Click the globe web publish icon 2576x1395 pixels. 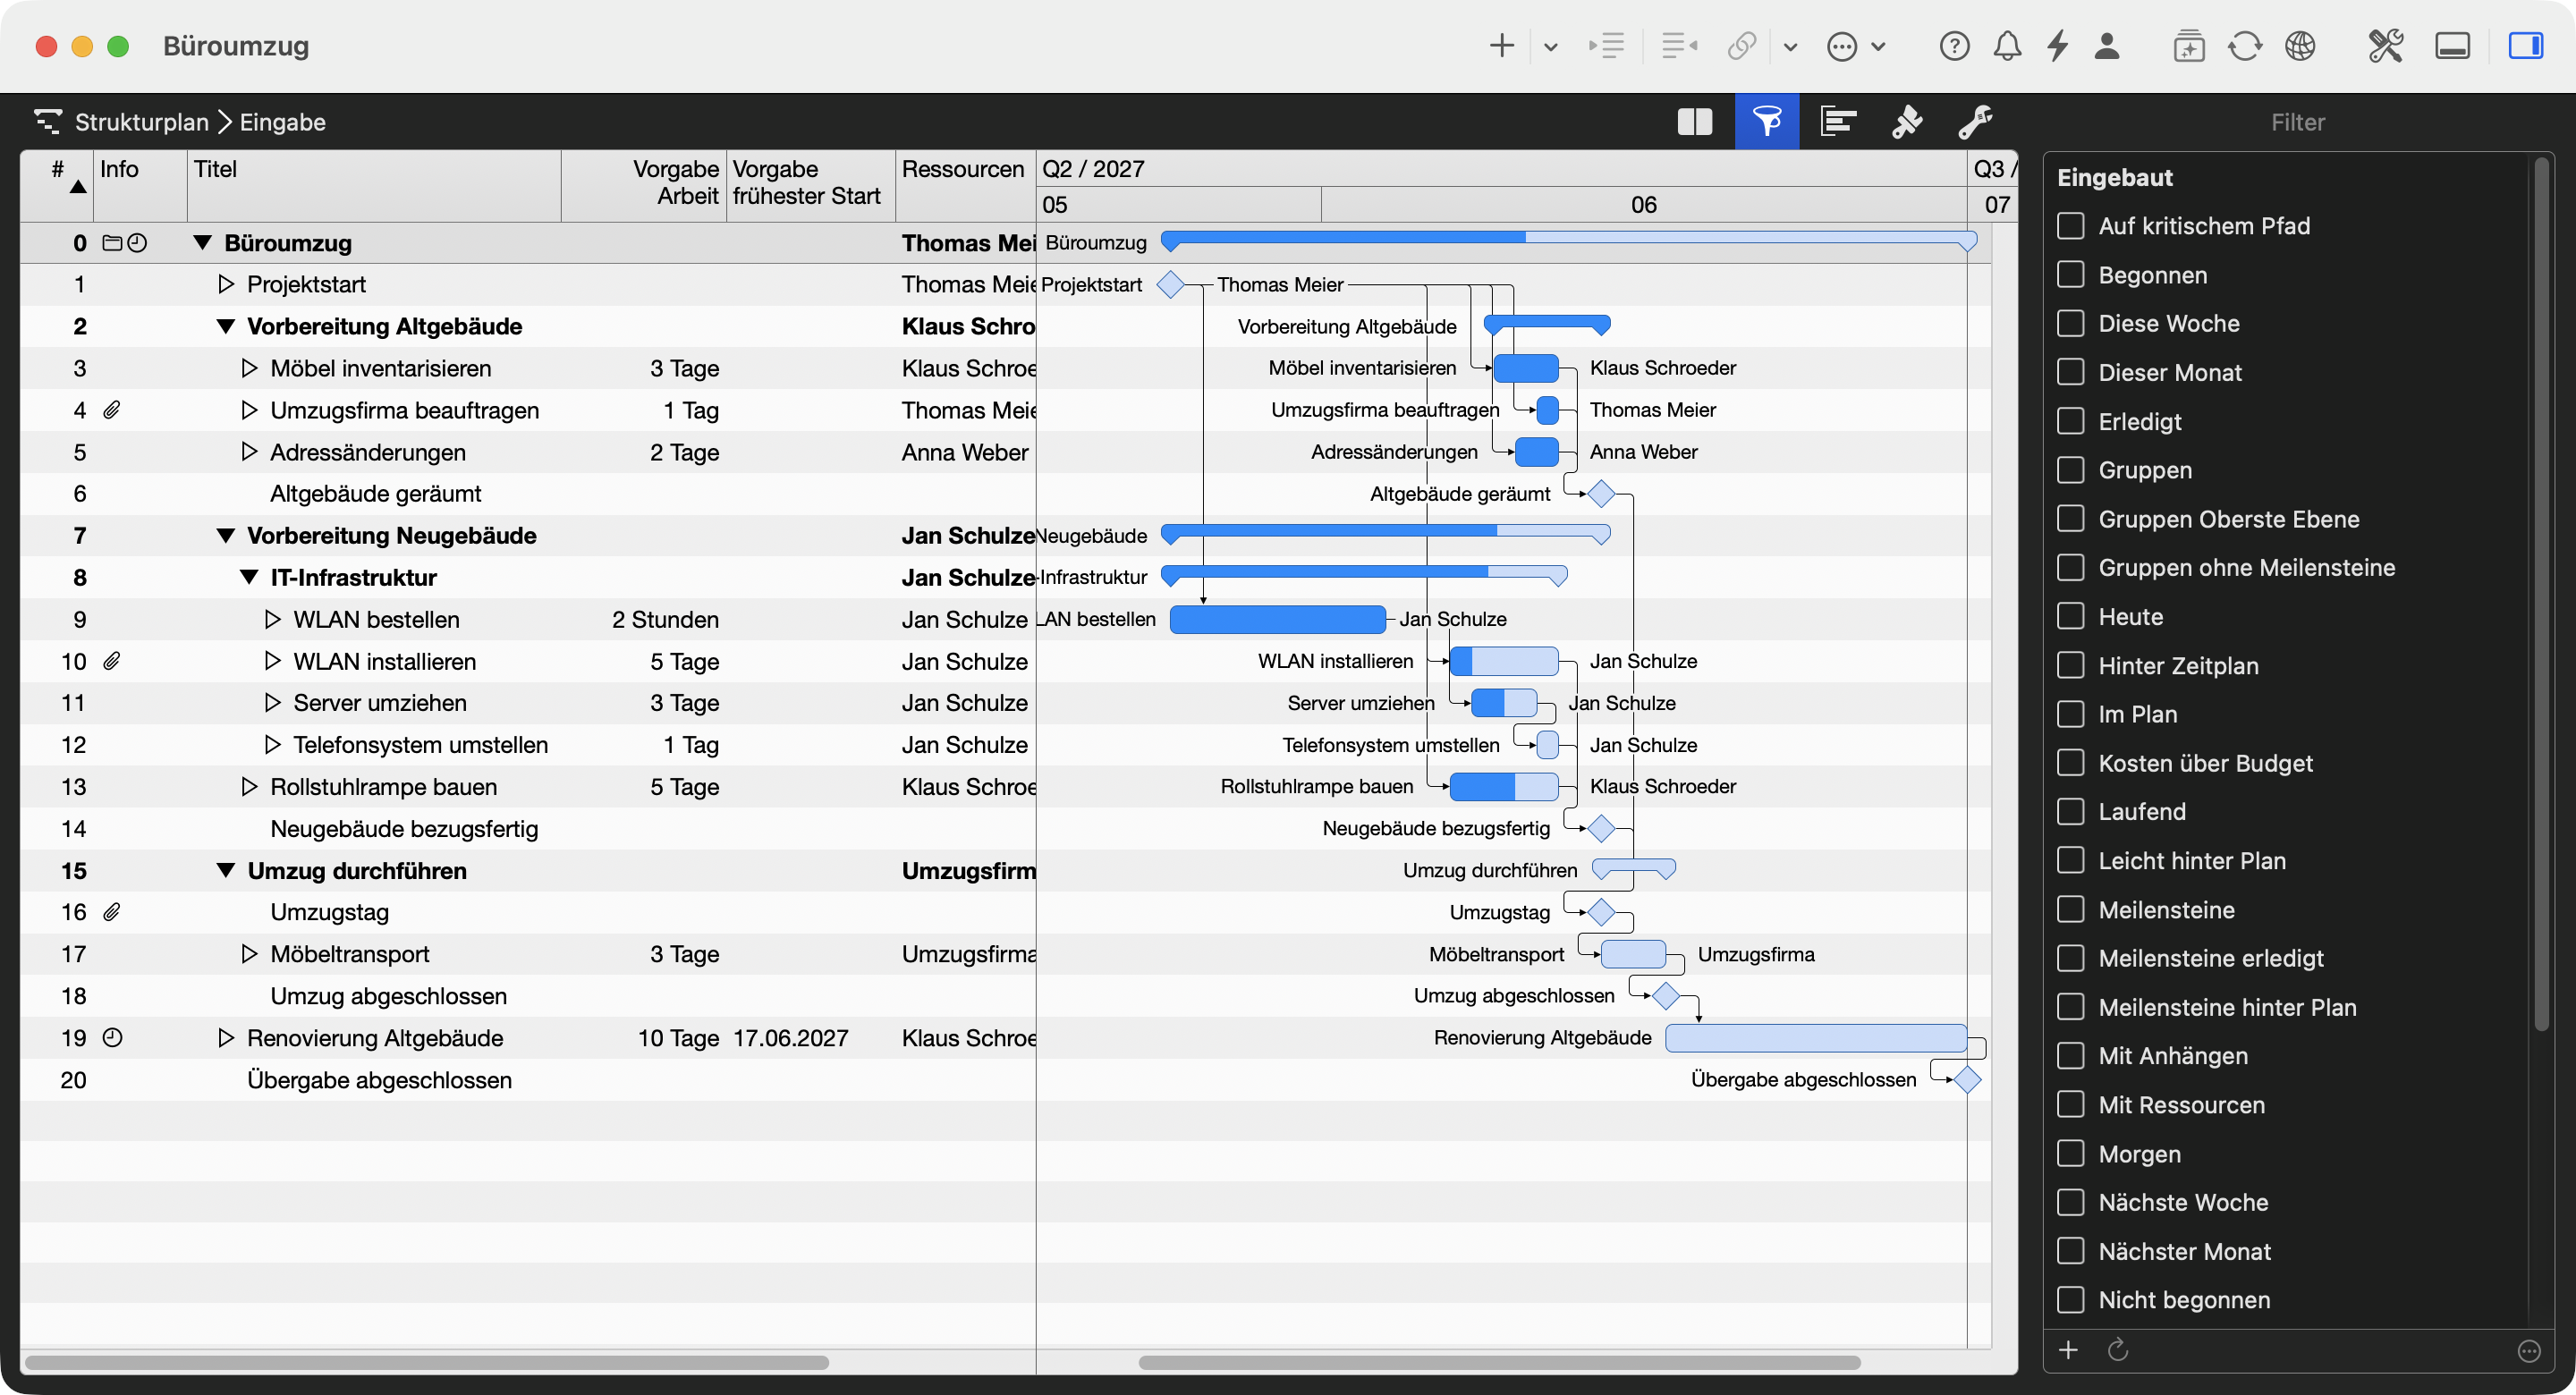click(2300, 46)
